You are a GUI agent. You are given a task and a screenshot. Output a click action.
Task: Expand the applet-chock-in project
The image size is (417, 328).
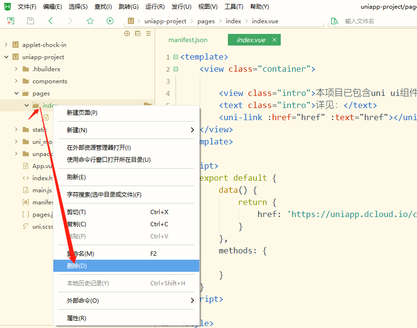[6, 45]
